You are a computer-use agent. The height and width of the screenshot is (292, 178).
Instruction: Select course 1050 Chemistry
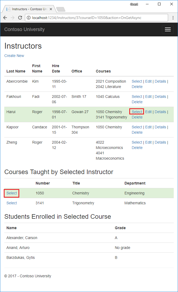12,193
